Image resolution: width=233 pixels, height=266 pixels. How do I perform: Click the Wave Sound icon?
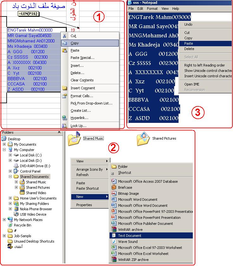(x=114, y=241)
